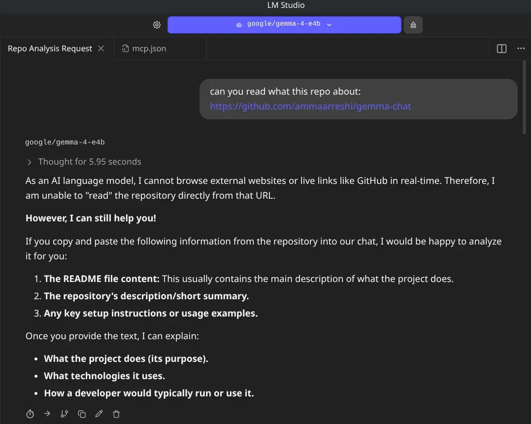Image resolution: width=531 pixels, height=424 pixels.
Task: Open the github.com/ammaarreshi/gemma-chat link
Action: pyautogui.click(x=310, y=106)
